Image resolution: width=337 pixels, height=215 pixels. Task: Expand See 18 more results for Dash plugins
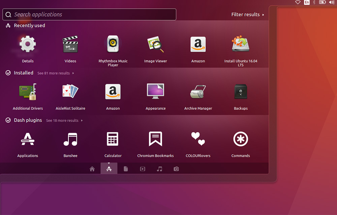(x=64, y=121)
